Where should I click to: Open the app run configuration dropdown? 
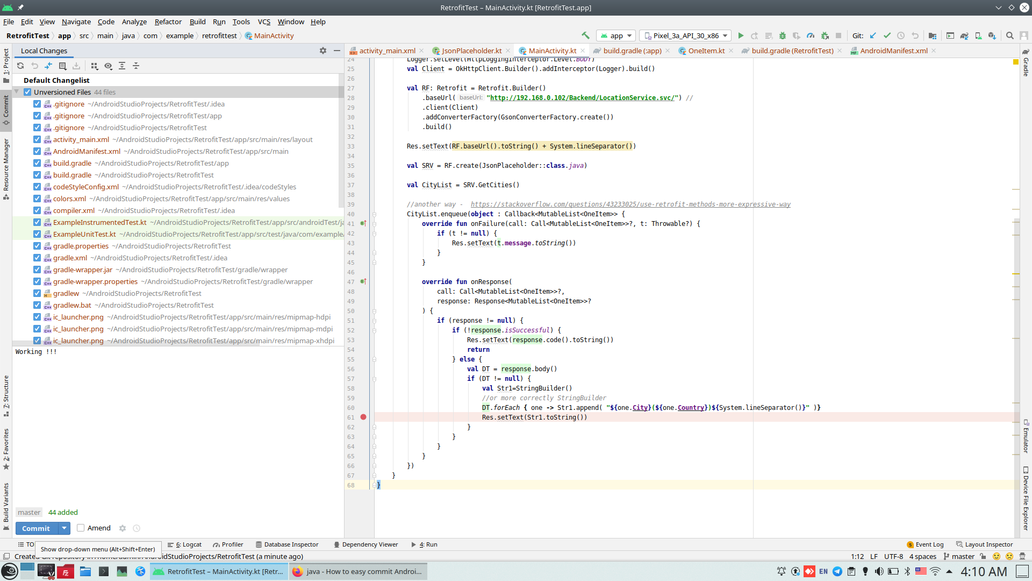coord(616,36)
